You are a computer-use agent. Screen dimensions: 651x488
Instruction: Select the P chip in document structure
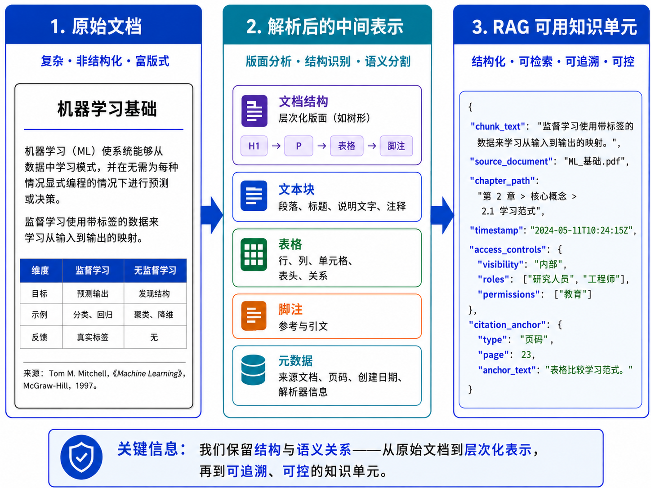coord(299,146)
